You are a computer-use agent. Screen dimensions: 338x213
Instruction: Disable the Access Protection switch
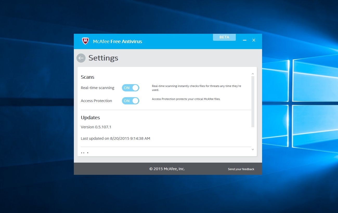pyautogui.click(x=131, y=101)
